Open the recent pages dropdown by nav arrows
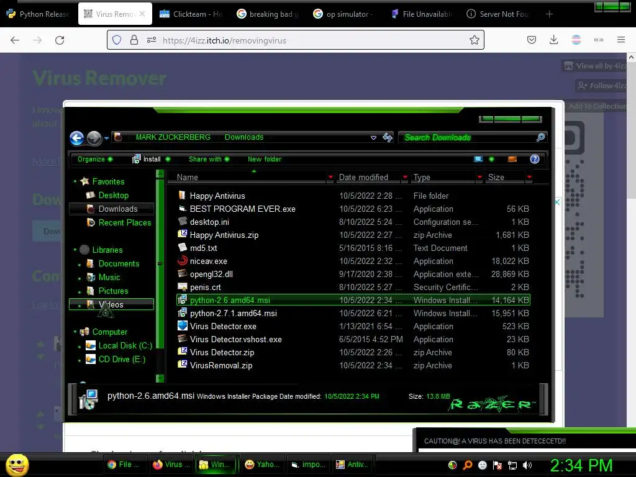 point(106,139)
